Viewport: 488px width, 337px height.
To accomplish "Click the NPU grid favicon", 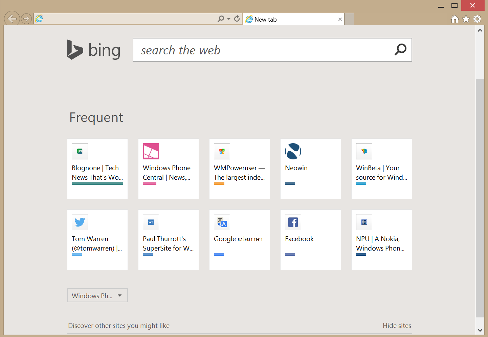I will pyautogui.click(x=364, y=222).
